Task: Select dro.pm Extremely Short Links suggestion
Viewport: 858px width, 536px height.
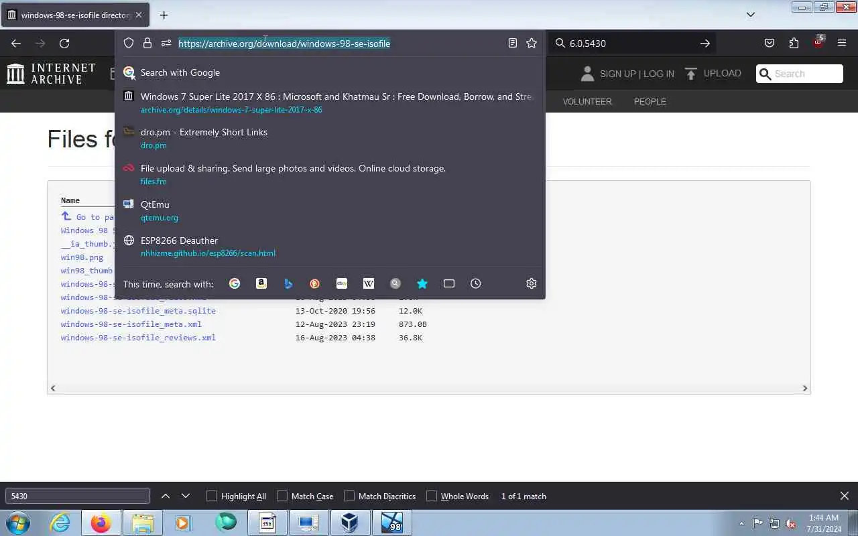Action: click(x=330, y=138)
